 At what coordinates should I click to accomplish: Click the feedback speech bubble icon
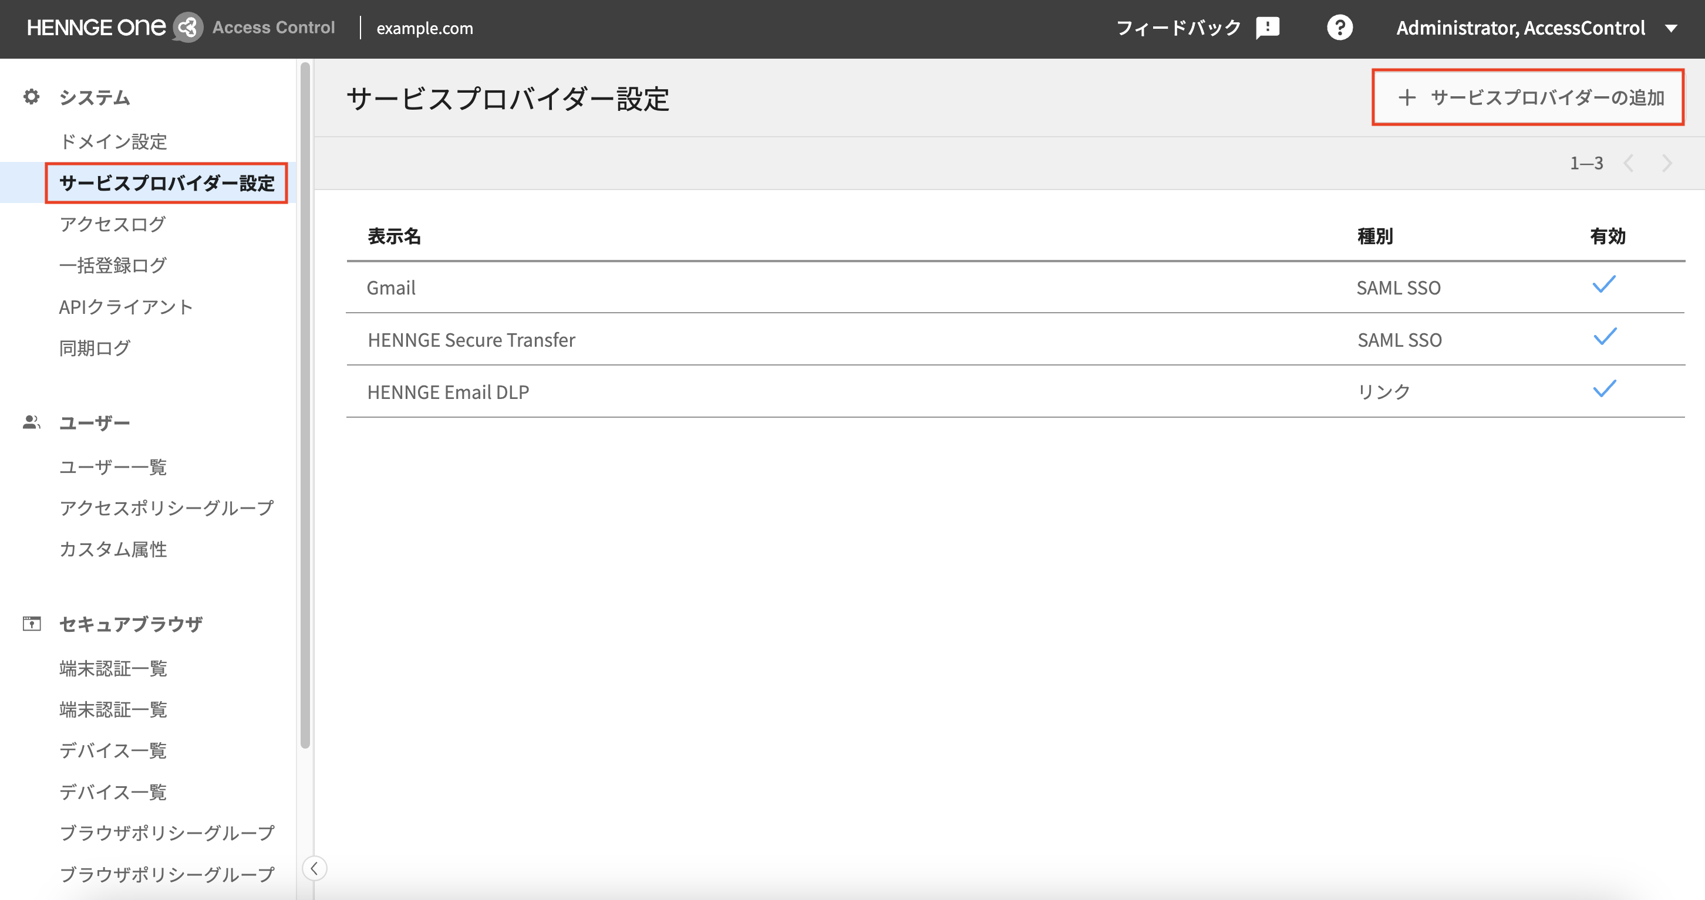point(1268,28)
